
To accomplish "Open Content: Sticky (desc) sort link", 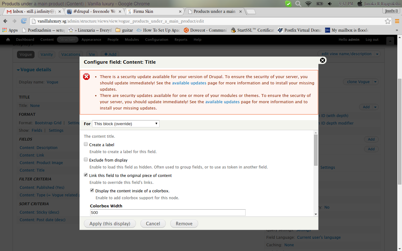I will click(x=39, y=212).
